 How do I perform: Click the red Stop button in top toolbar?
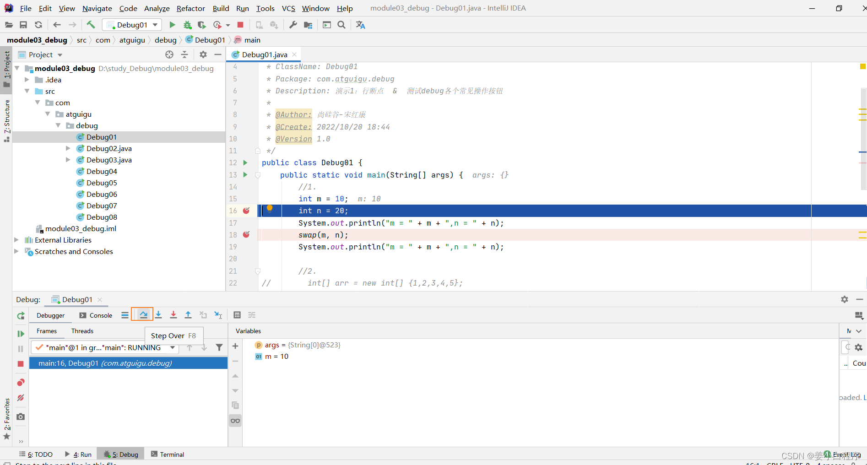(x=240, y=25)
